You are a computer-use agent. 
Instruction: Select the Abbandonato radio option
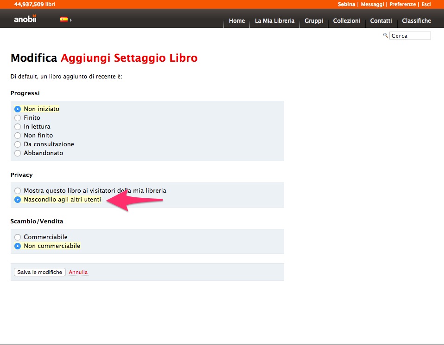(x=18, y=153)
